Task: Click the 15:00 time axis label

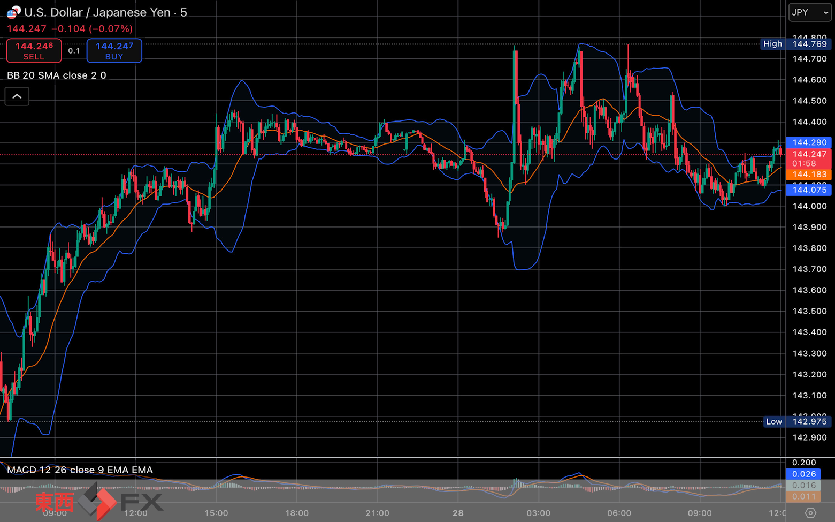Action: pos(216,513)
